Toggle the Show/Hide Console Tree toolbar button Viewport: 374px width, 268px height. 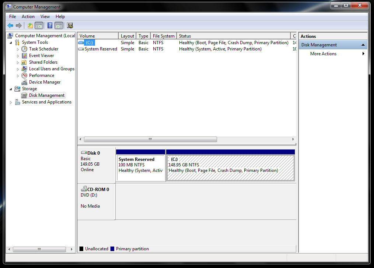click(39, 26)
